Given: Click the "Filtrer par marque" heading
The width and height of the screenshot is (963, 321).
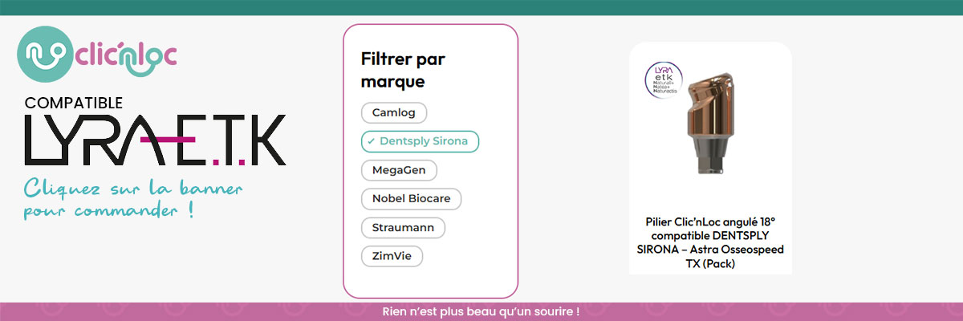Looking at the screenshot, I should click(403, 70).
